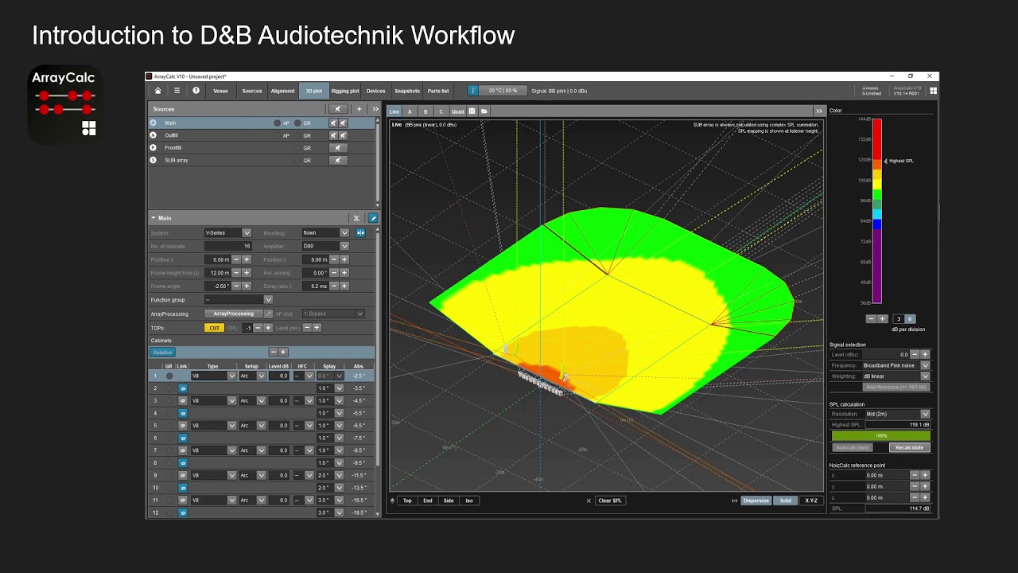The height and width of the screenshot is (573, 1018).
Task: Open the System V-Series dropdown
Action: [x=227, y=233]
